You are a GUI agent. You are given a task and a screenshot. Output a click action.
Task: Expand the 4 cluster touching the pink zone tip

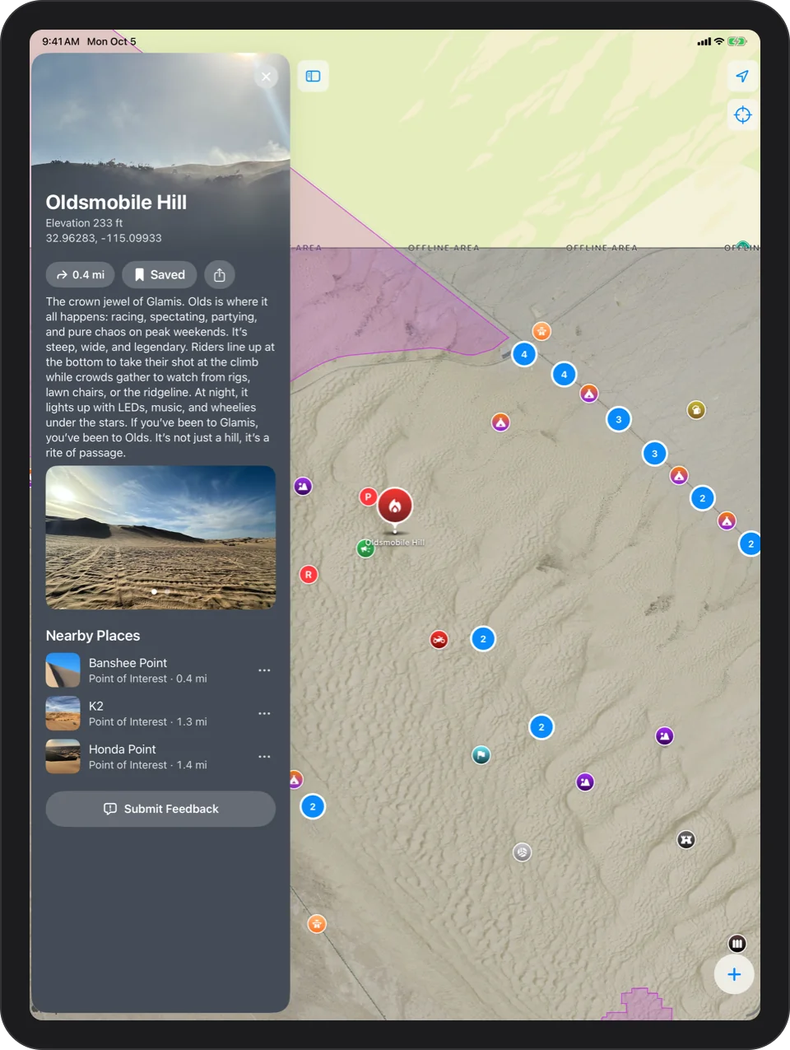click(x=524, y=355)
